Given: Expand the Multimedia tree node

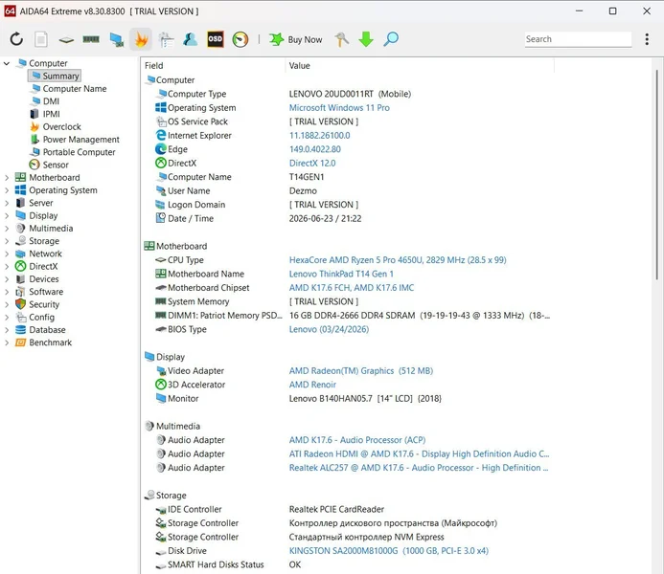Looking at the screenshot, I should 7,229.
